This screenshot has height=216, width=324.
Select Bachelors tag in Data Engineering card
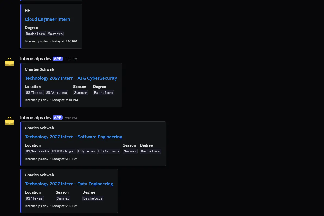coord(93,198)
